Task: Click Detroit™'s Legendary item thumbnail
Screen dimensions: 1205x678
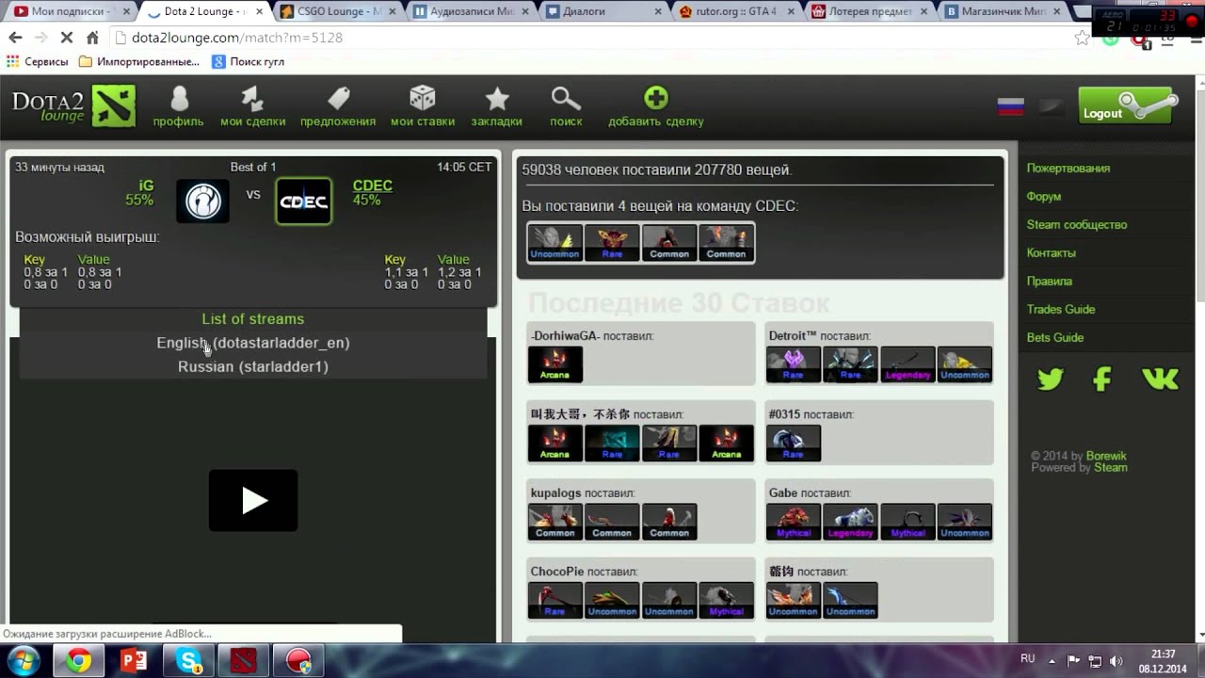Action: pyautogui.click(x=908, y=364)
